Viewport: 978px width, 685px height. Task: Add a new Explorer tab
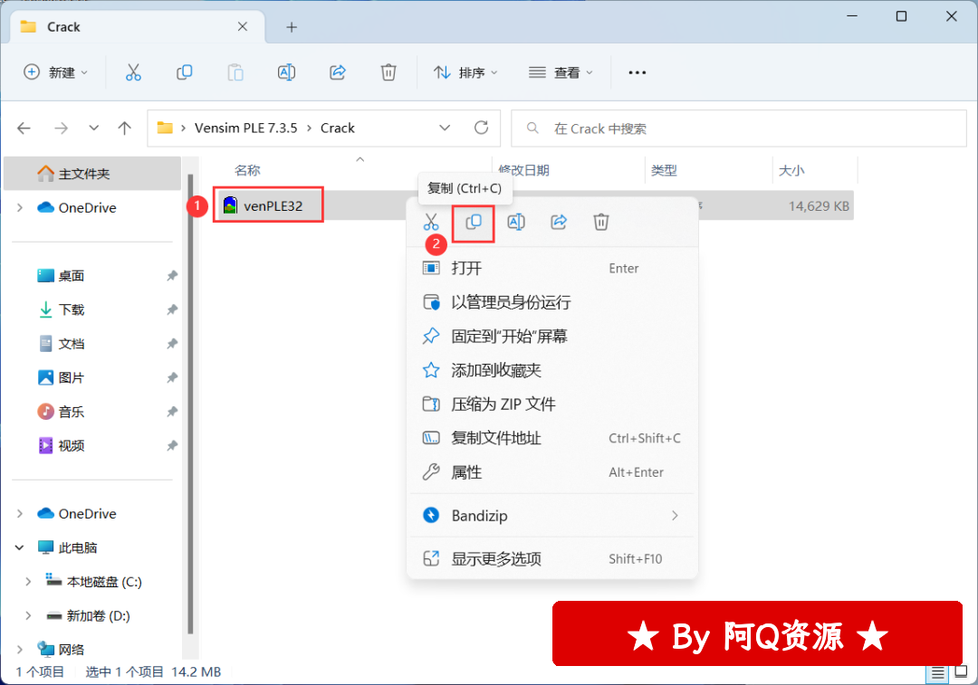[292, 27]
